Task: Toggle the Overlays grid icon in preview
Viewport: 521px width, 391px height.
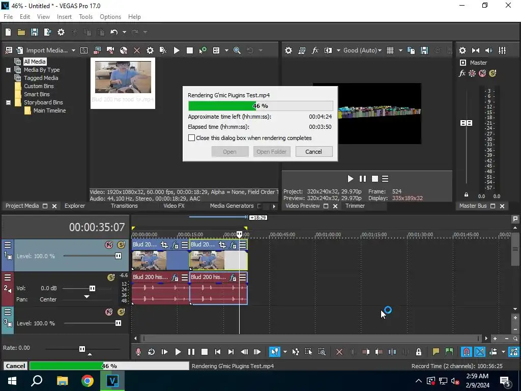Action: [390, 50]
